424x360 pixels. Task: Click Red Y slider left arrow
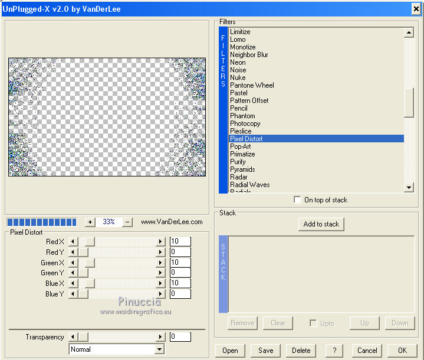point(74,252)
